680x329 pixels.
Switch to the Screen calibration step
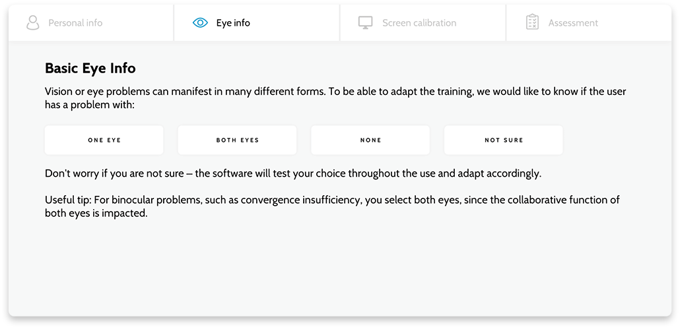[x=423, y=23]
